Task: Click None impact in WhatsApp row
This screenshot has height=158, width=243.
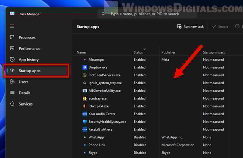Action: [x=207, y=137]
